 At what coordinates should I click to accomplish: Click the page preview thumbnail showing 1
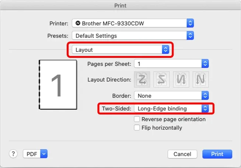coord(57,85)
